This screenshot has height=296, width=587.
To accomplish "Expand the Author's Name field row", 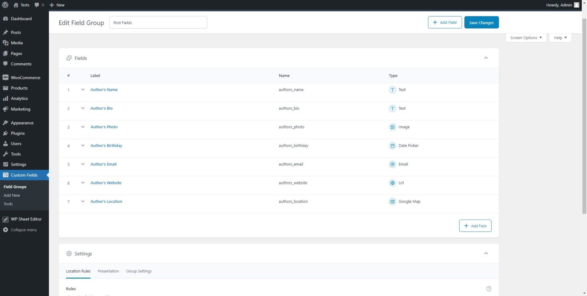I will pyautogui.click(x=83, y=90).
